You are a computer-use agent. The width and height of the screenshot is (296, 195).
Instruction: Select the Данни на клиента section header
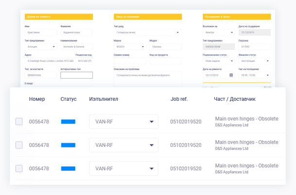59,16
